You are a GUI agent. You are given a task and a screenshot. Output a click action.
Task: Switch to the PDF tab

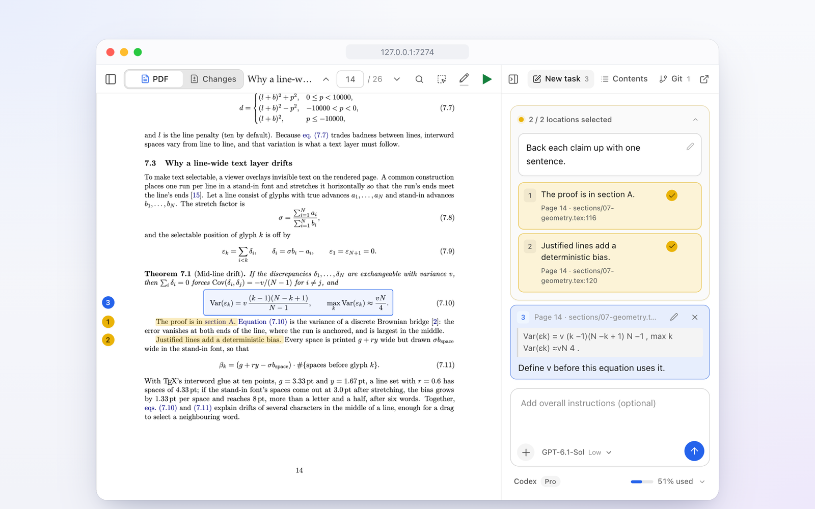point(154,79)
